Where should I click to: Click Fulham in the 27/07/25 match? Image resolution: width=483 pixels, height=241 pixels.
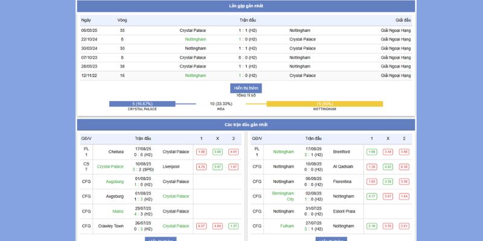[x=287, y=226]
